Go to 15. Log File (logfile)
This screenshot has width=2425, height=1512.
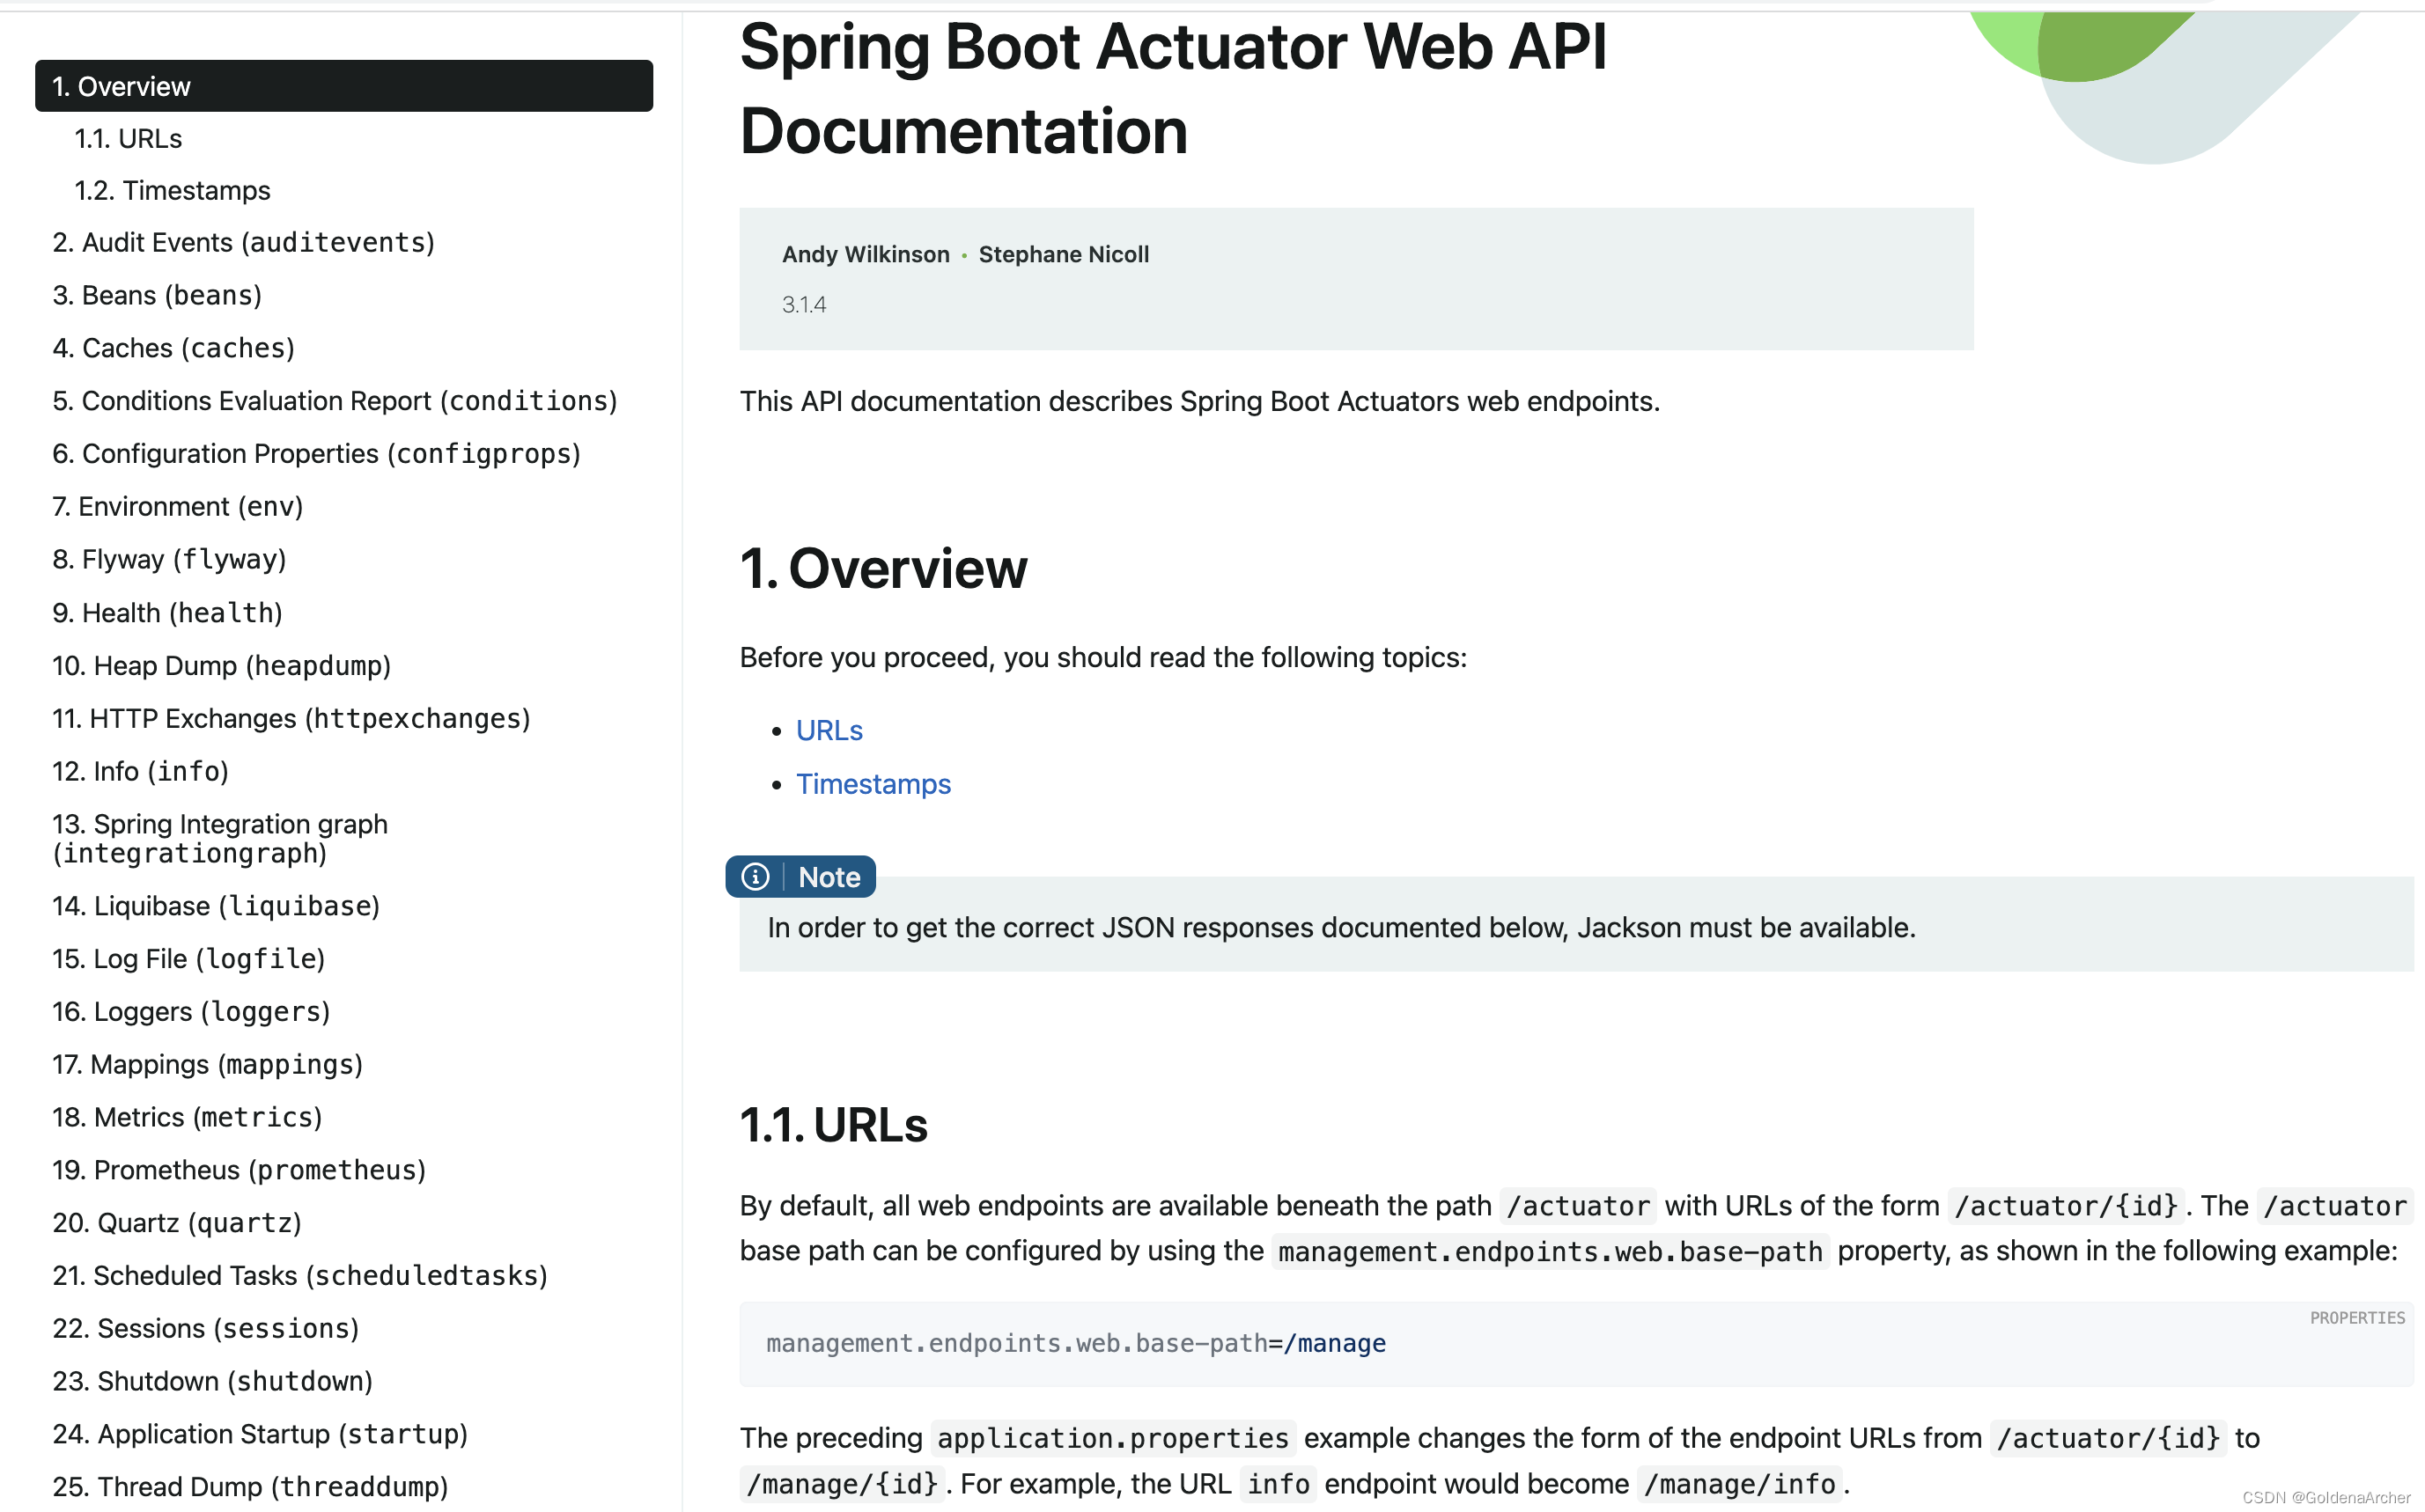188,959
